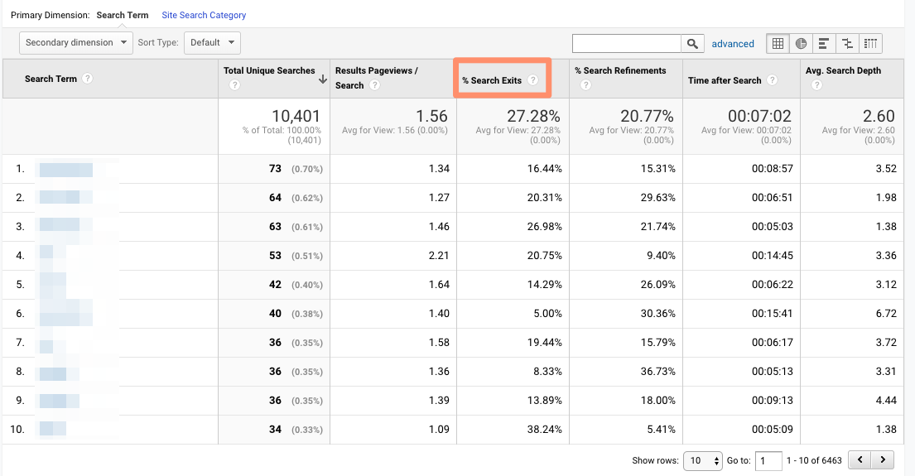Screen dimensions: 915x476
Task: Sort by Time after Search column
Action: point(725,80)
